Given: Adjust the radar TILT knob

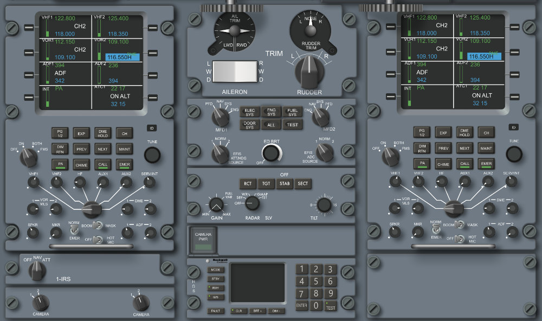Looking at the screenshot, I should 324,205.
